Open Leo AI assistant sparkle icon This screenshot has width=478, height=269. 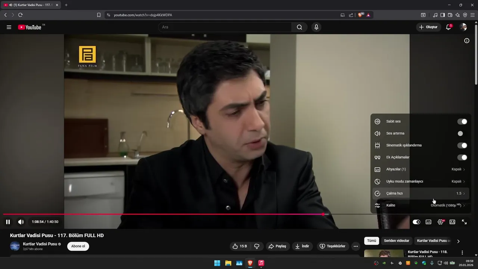click(x=457, y=15)
